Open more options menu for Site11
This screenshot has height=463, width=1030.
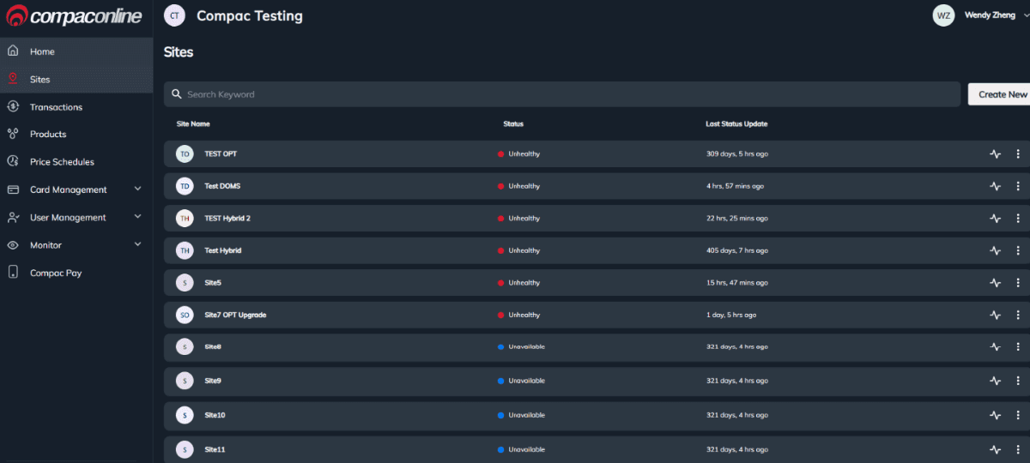(x=1018, y=449)
